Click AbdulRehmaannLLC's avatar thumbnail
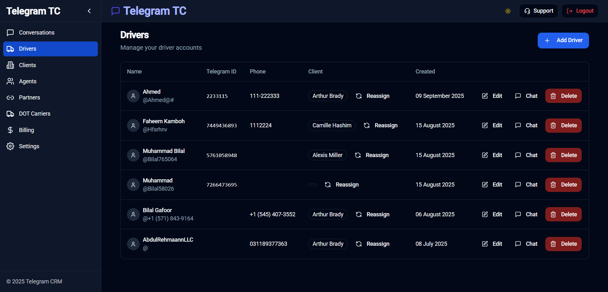608x292 pixels. [133, 244]
